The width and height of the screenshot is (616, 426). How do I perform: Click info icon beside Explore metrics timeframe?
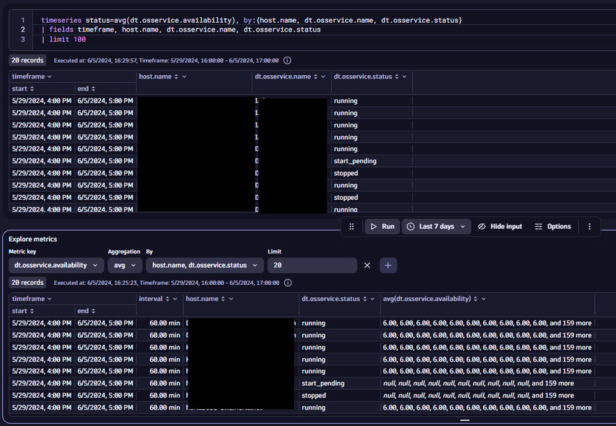coord(287,282)
